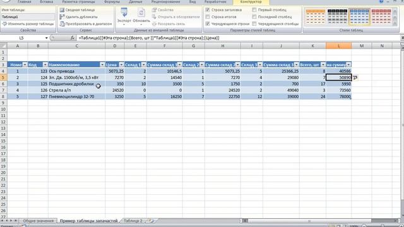Open the Главная ribbon tab

click(x=24, y=2)
